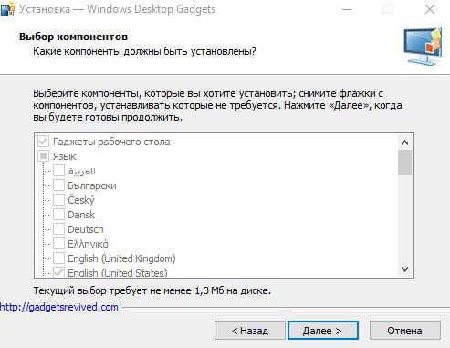Toggle the Гаджеты рабочего стола checkbox
450x348 pixels.
43,142
